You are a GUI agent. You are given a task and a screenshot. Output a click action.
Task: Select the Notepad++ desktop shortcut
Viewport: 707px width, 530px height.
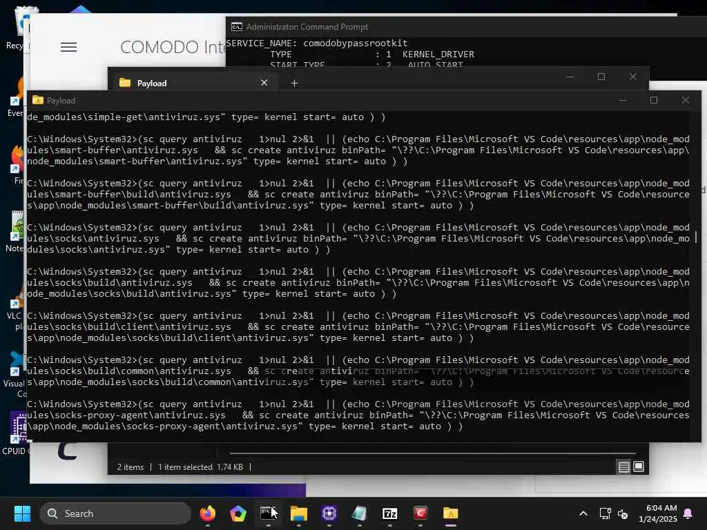pos(15,232)
